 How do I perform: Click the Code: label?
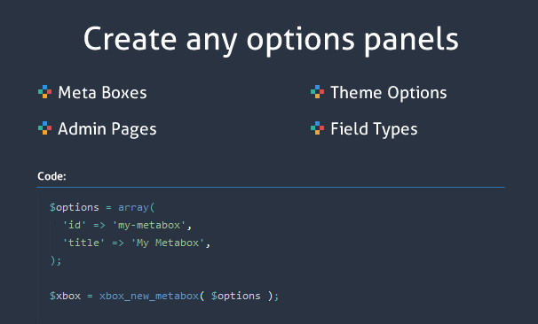point(51,176)
